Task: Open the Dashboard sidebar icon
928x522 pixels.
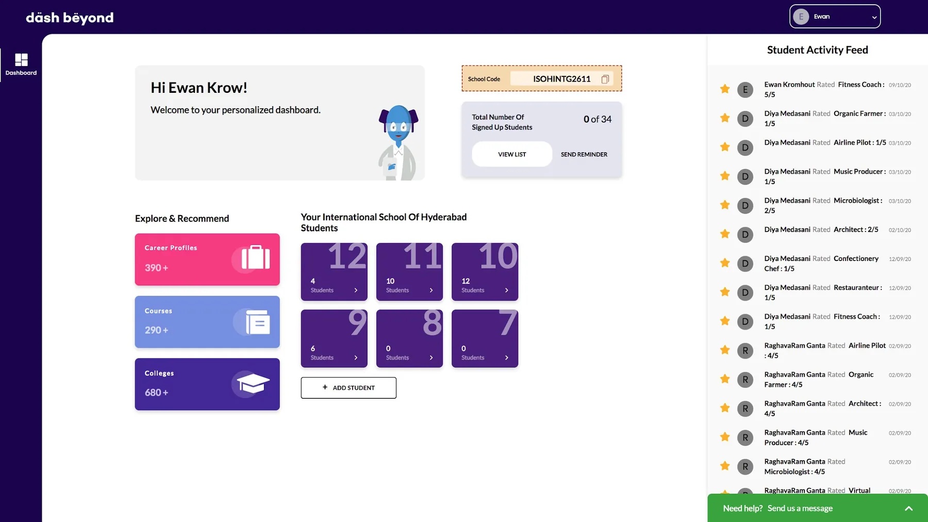Action: click(x=21, y=60)
